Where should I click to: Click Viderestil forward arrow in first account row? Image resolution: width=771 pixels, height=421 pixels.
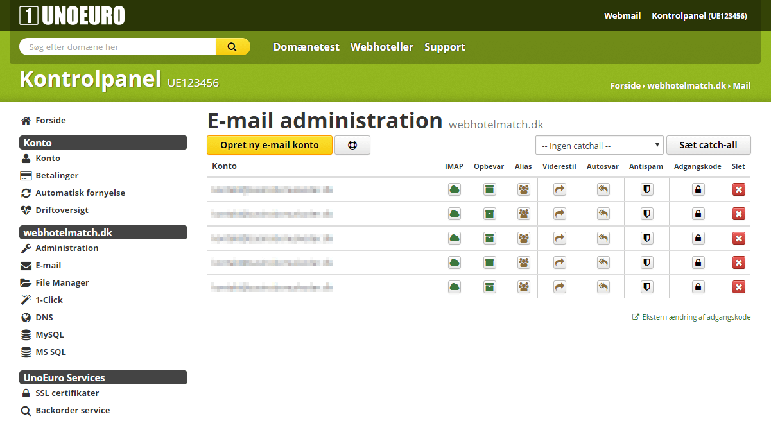(560, 189)
